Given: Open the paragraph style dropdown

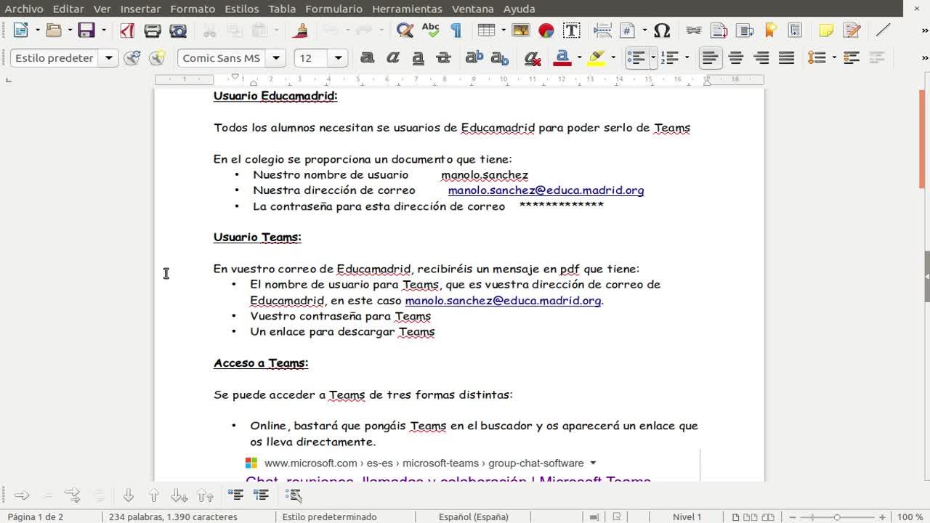Looking at the screenshot, I should pyautogui.click(x=109, y=58).
